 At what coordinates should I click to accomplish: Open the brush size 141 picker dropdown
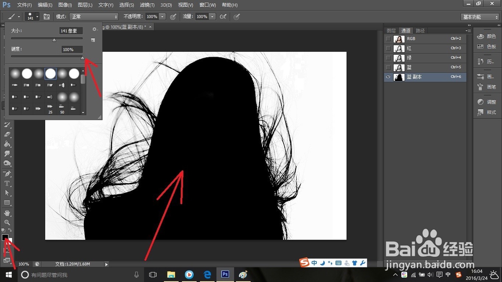(x=37, y=17)
